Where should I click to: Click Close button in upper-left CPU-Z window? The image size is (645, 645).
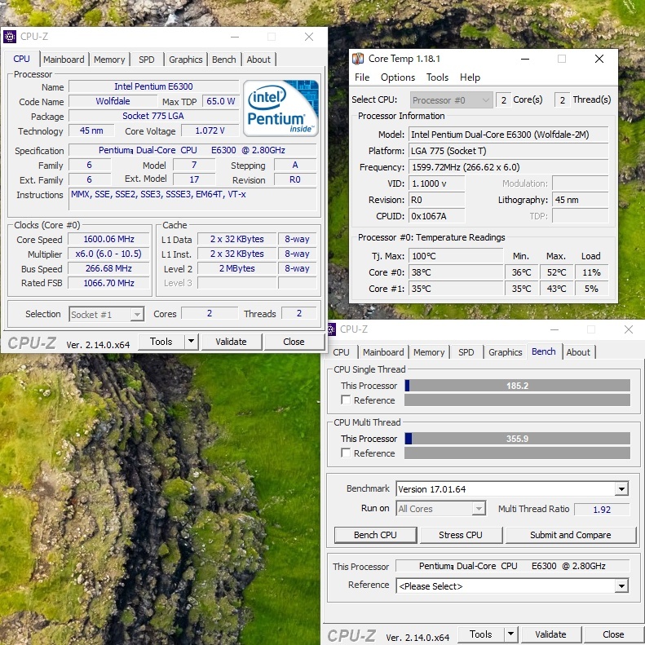(x=294, y=342)
